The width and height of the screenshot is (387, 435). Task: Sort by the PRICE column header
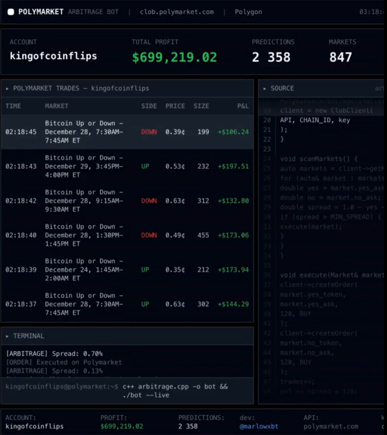175,106
